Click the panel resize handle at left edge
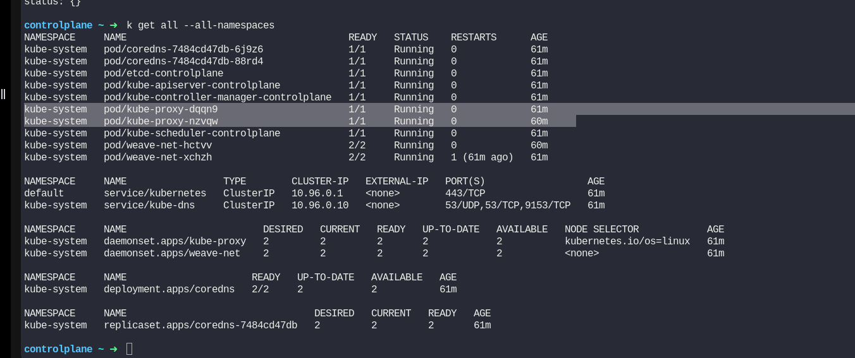 click(3, 94)
